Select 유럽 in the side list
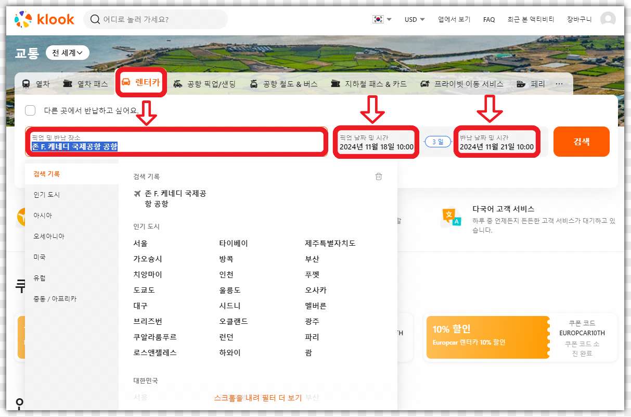The image size is (631, 417). [72, 278]
